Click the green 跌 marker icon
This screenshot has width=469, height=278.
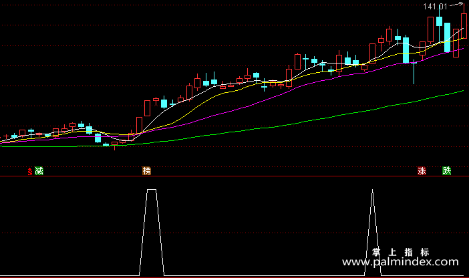(x=446, y=171)
